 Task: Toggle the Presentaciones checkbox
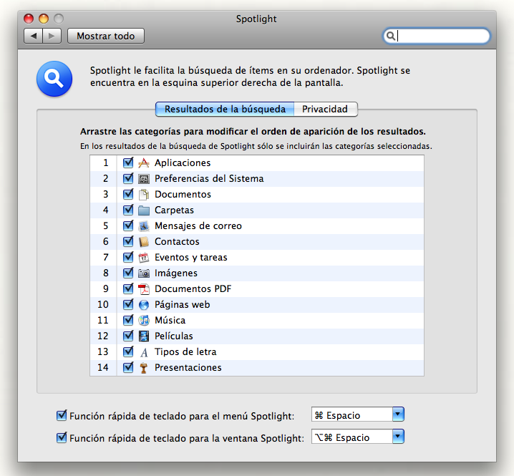click(128, 367)
